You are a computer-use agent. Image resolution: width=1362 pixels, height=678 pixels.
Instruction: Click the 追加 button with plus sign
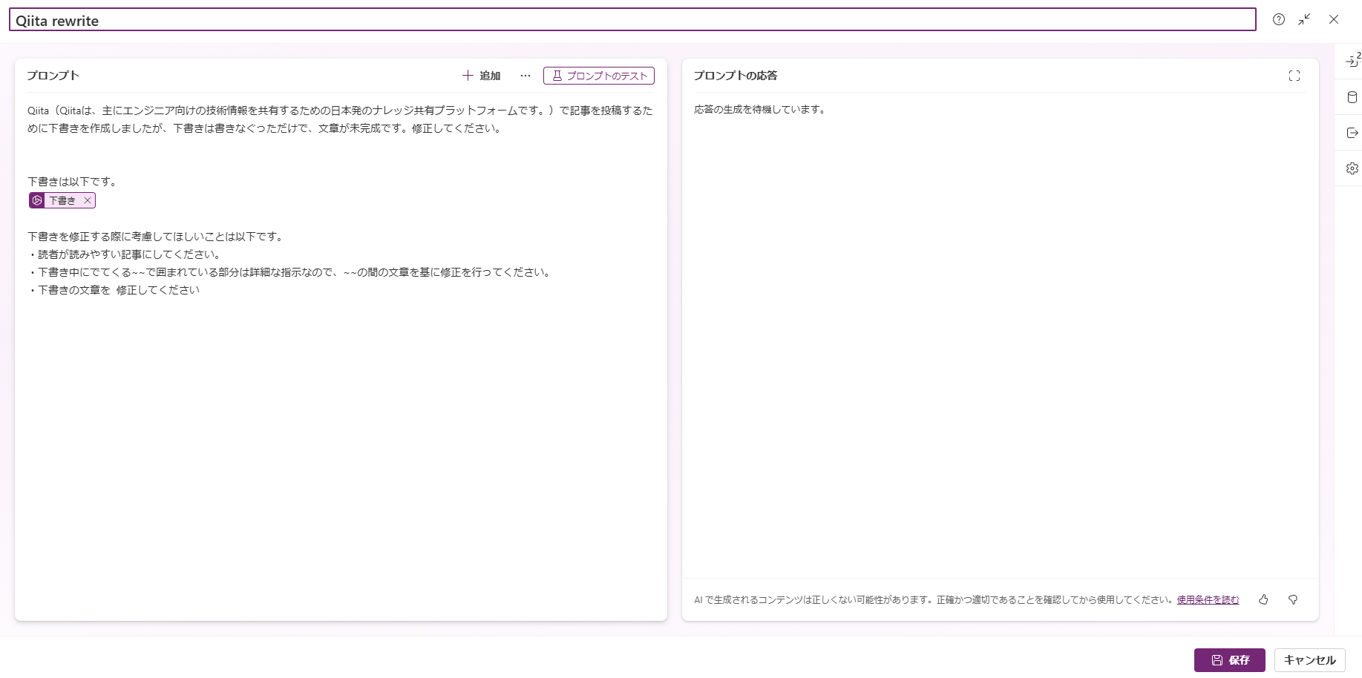point(481,76)
